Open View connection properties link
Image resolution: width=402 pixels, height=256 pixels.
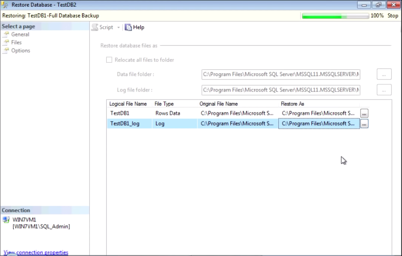pyautogui.click(x=36, y=253)
